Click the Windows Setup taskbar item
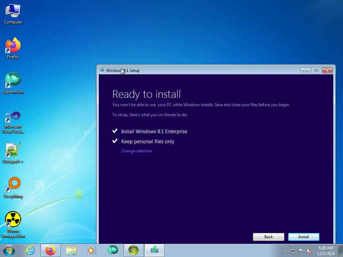The image size is (343, 257). coord(154,250)
